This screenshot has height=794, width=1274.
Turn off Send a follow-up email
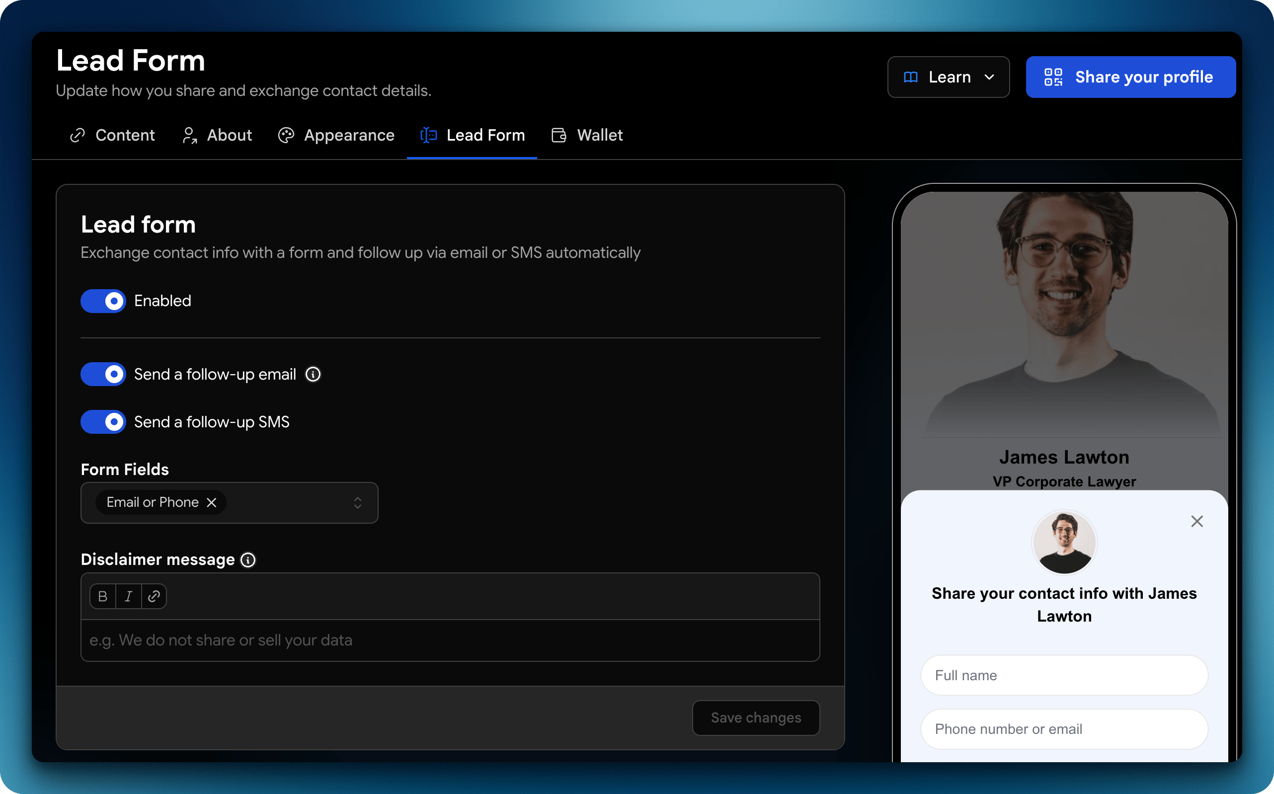103,374
